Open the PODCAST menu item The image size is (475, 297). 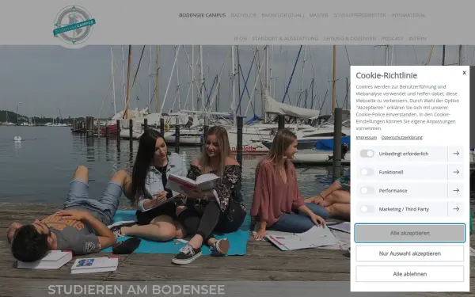click(x=393, y=39)
